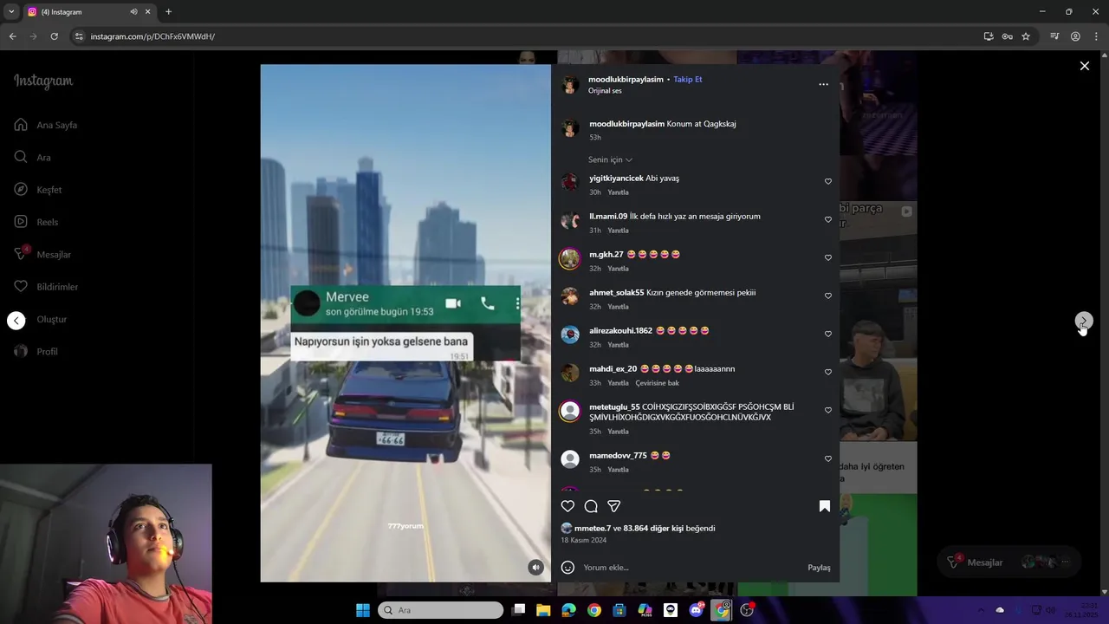Open File Explorer from taskbar
The height and width of the screenshot is (624, 1109).
coord(543,610)
